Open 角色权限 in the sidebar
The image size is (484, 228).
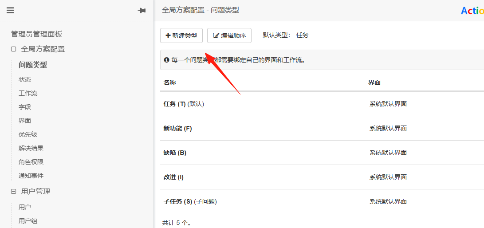[31, 162]
